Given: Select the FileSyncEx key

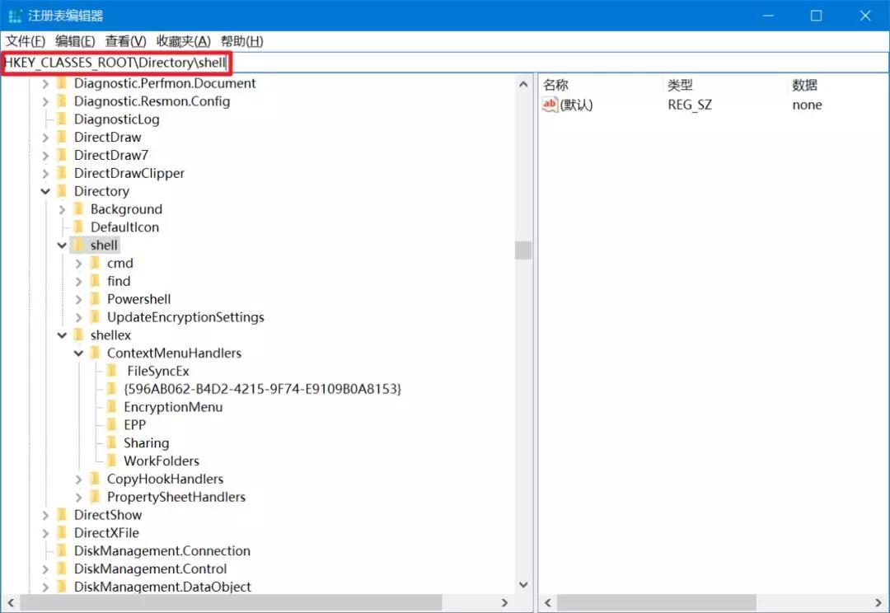Looking at the screenshot, I should coord(157,371).
